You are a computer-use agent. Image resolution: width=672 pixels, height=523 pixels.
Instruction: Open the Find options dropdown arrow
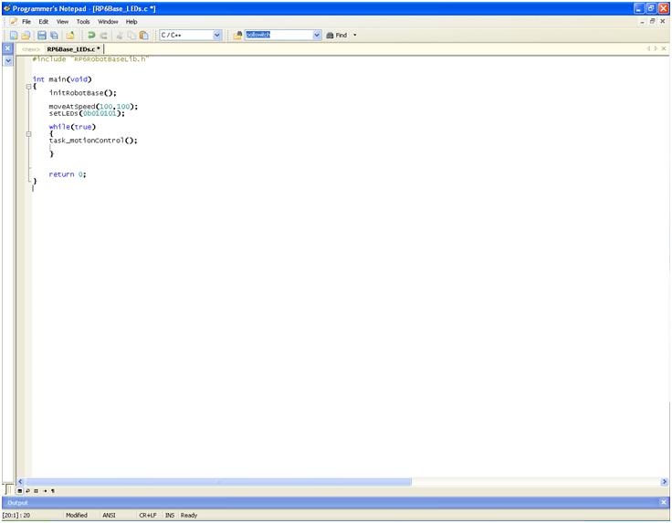pos(355,36)
